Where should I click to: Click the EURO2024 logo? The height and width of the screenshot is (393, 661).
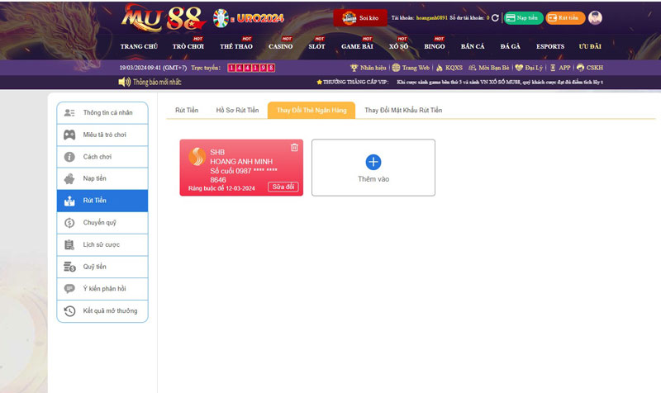click(249, 18)
